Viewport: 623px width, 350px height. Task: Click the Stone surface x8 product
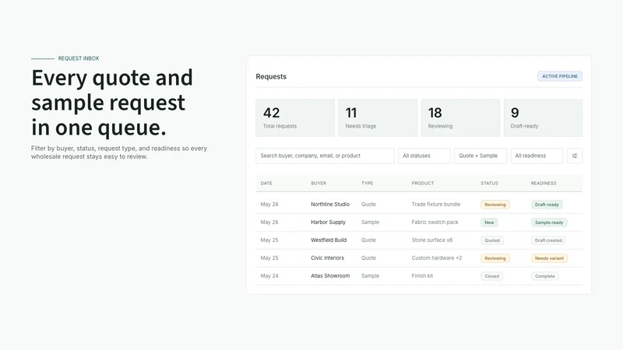click(432, 240)
